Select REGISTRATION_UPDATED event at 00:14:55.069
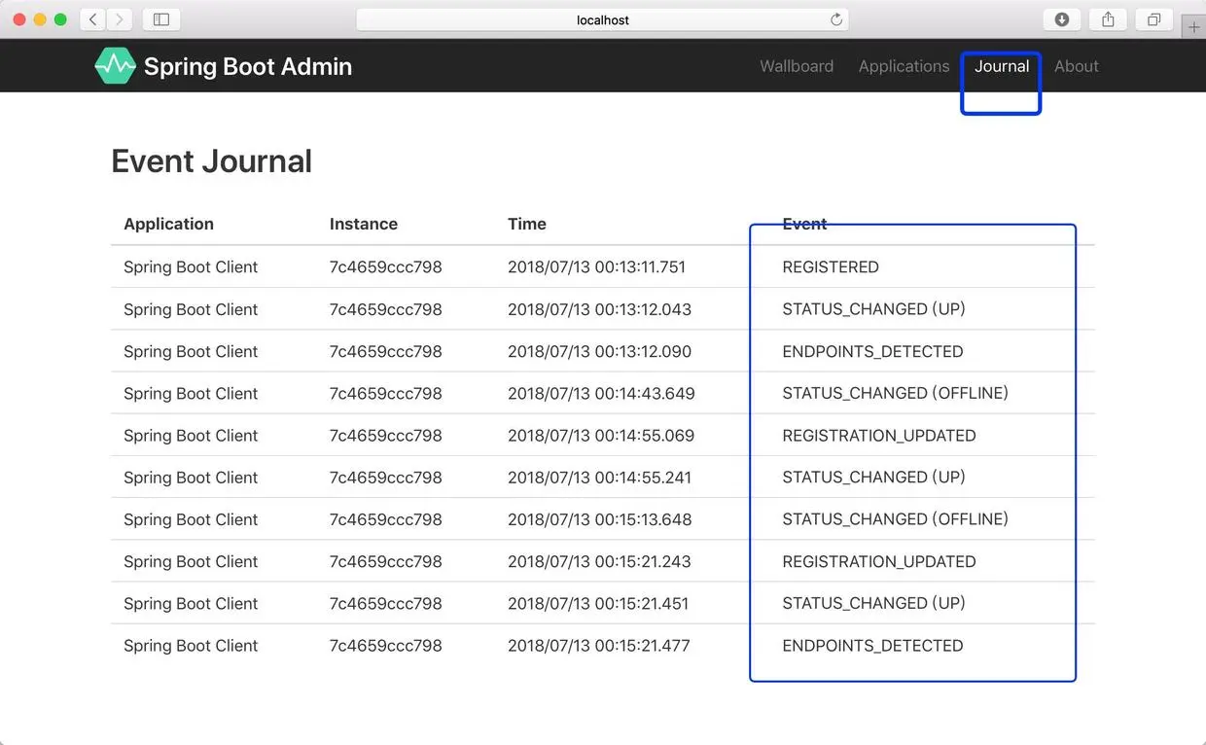The height and width of the screenshot is (745, 1206). pyautogui.click(x=602, y=435)
